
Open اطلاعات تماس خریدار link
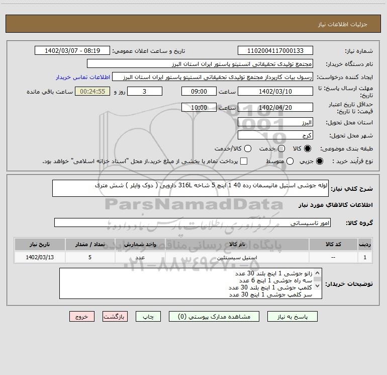[x=83, y=77]
